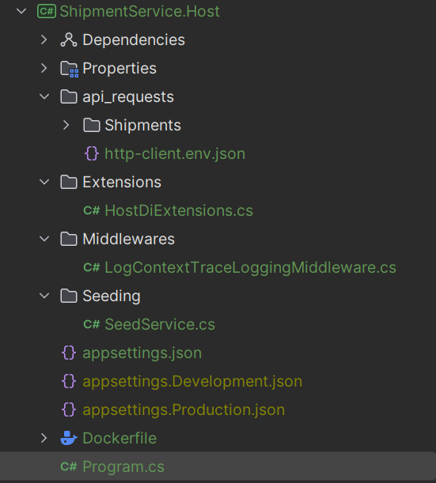The image size is (436, 483).
Task: Click the api_requests folder icon
Action: point(69,96)
